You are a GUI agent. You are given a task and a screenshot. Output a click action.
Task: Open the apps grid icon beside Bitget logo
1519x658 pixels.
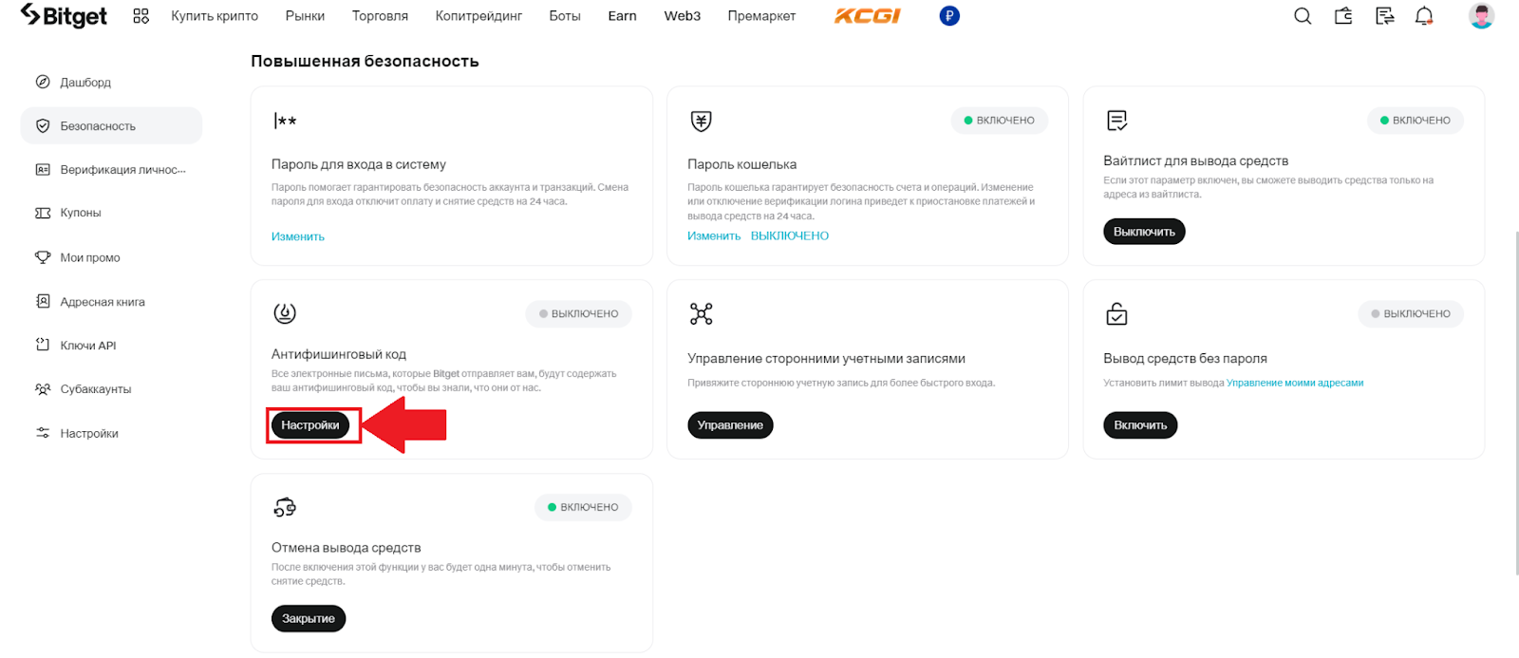click(141, 16)
